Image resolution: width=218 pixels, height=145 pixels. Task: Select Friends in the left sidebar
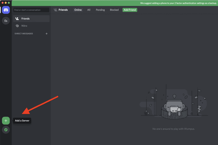click(31, 19)
